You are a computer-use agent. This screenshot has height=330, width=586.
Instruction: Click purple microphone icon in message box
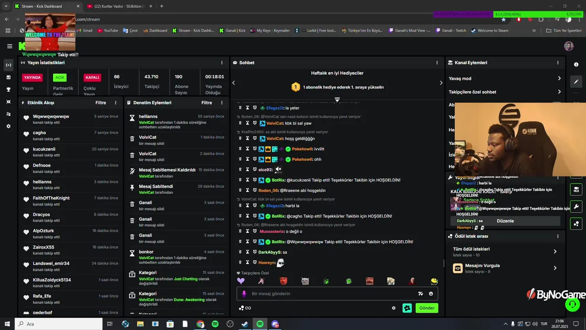(244, 294)
